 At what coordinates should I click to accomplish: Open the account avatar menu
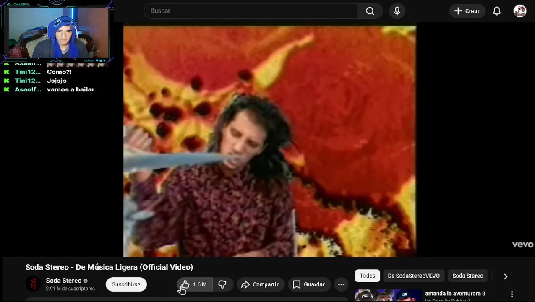520,11
